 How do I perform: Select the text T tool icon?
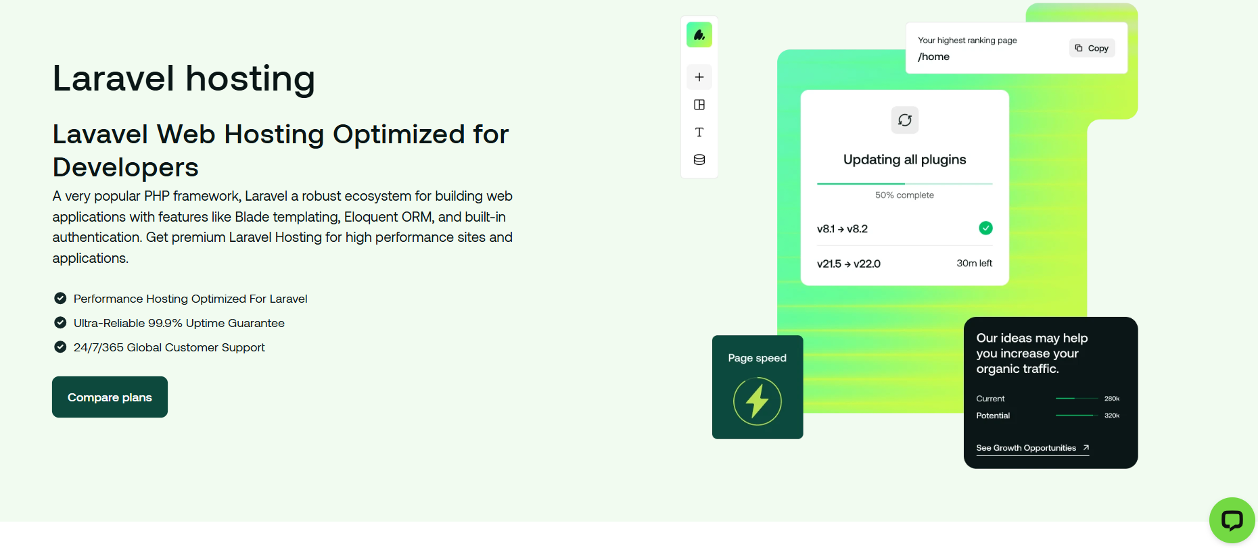(x=699, y=132)
